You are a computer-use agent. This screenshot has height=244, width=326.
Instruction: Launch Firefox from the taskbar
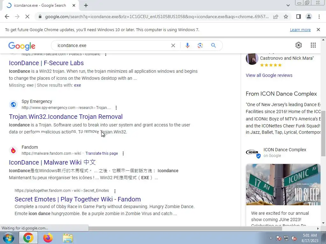[48, 238]
